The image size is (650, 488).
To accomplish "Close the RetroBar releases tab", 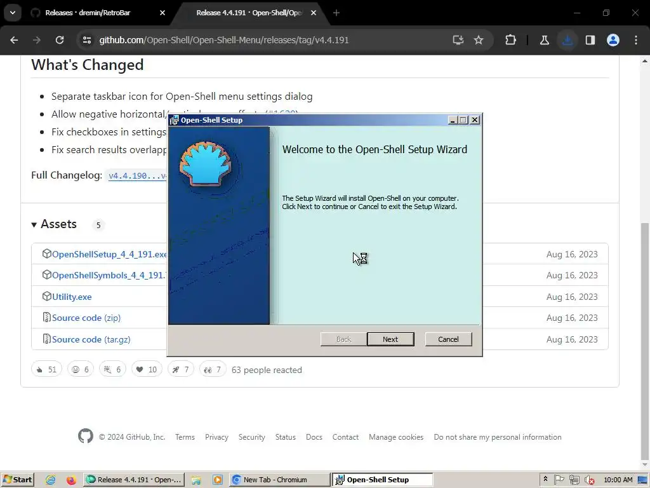I will tap(162, 13).
